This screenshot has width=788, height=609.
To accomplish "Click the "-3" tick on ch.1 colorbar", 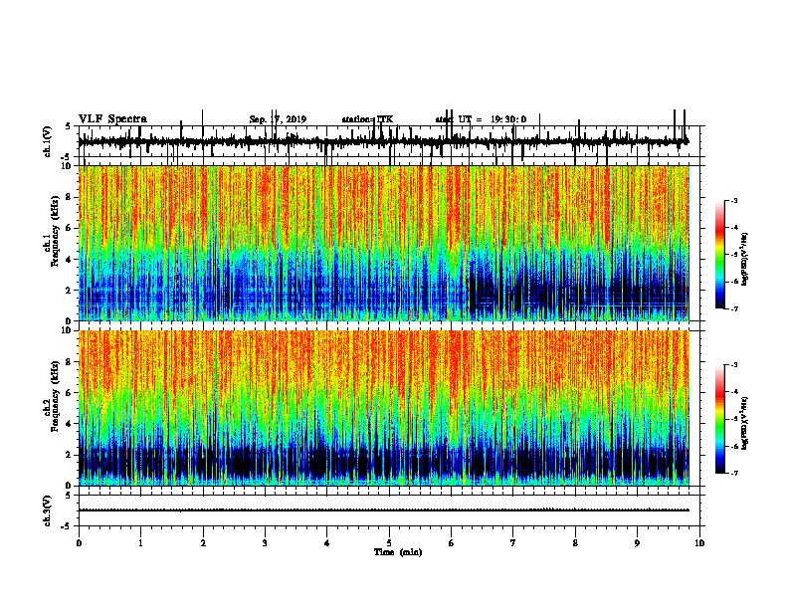I will click(x=733, y=200).
